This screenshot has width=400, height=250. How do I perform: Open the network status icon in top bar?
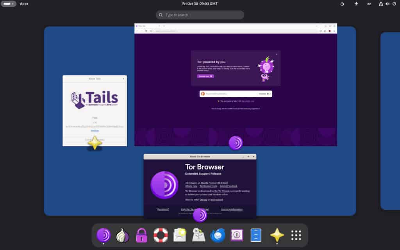point(380,4)
